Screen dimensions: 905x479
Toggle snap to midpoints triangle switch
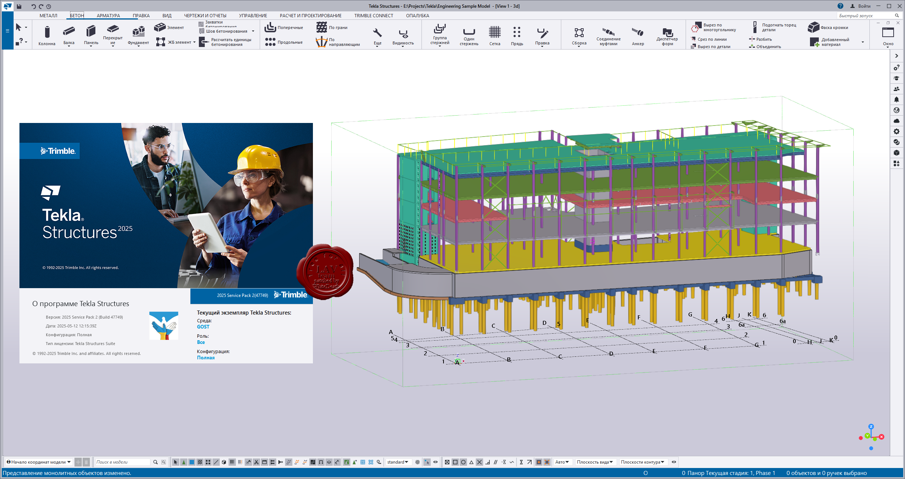(x=471, y=462)
